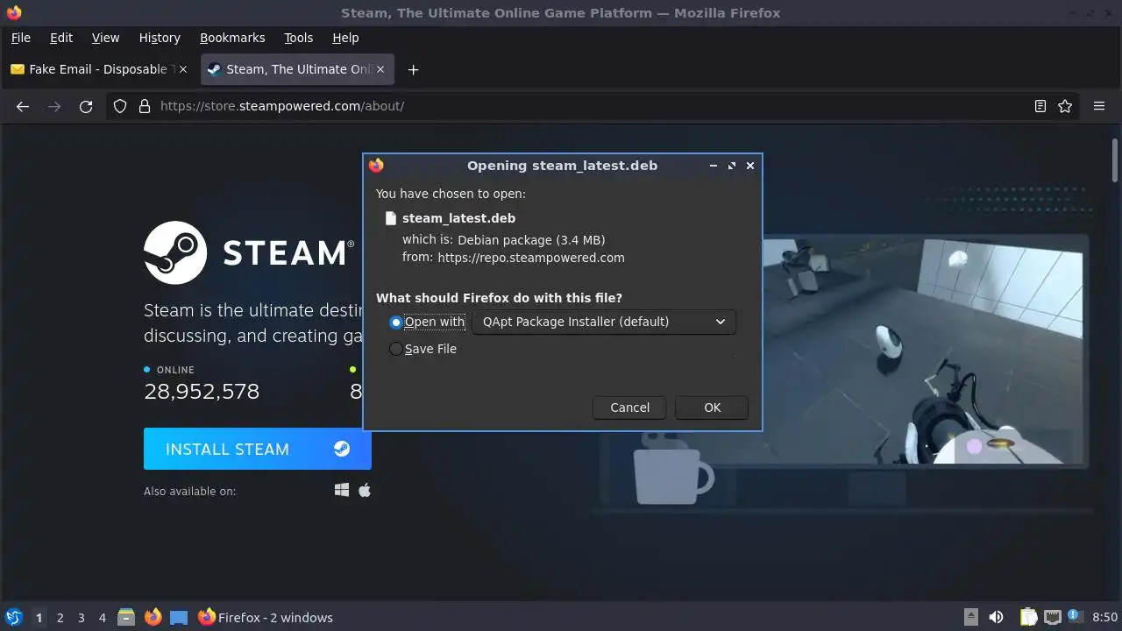Launch Firefox from panel quick launcher
This screenshot has height=631, width=1122.
(x=153, y=617)
